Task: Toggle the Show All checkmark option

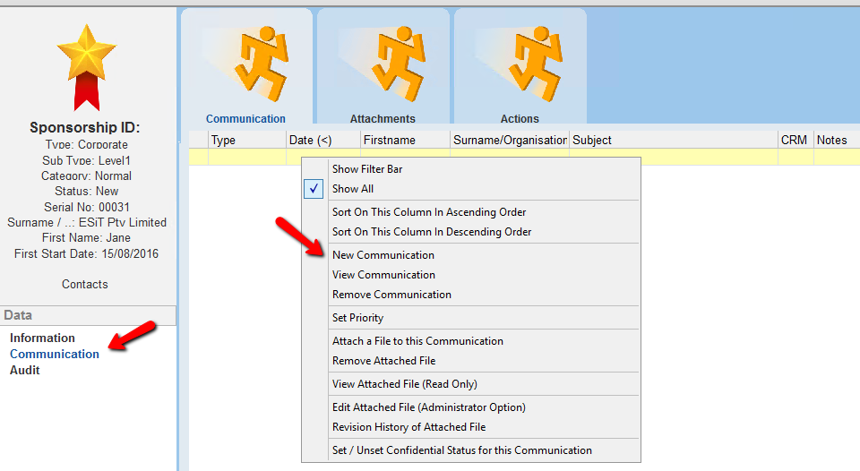Action: [x=353, y=189]
